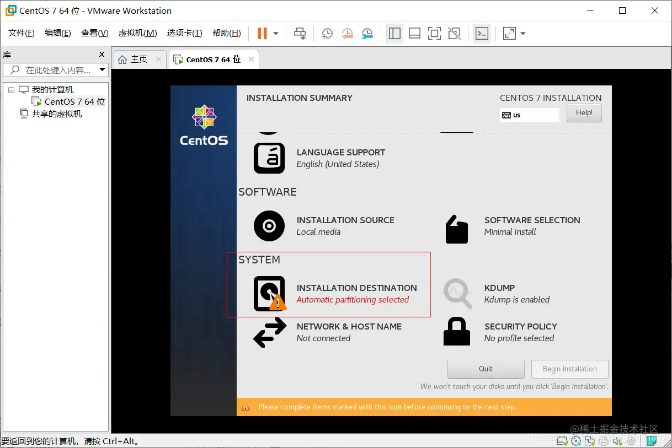The height and width of the screenshot is (448, 672).
Task: Open LANGUAGE SUPPORT English (United States)
Action: point(341,158)
